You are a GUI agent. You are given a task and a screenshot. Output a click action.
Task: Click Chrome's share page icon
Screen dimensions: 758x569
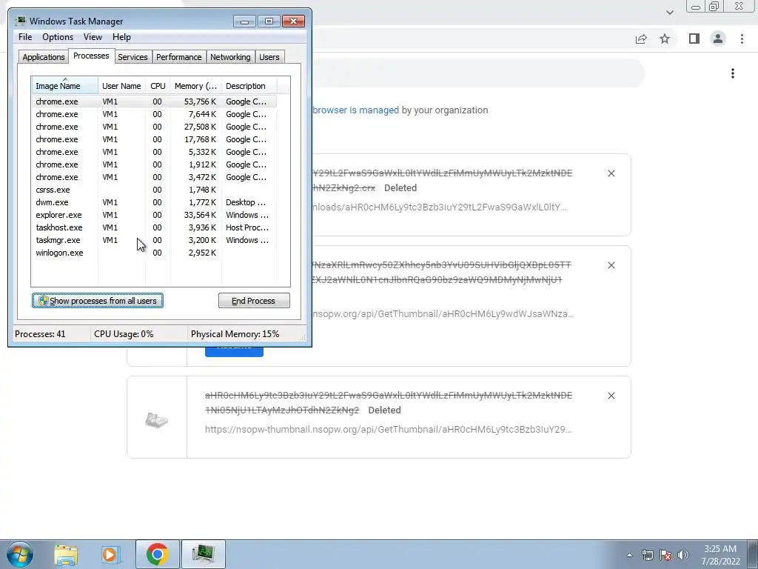(641, 39)
